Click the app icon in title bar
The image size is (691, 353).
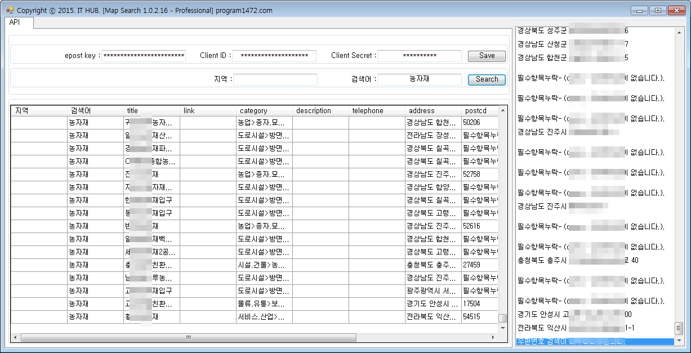coord(10,10)
